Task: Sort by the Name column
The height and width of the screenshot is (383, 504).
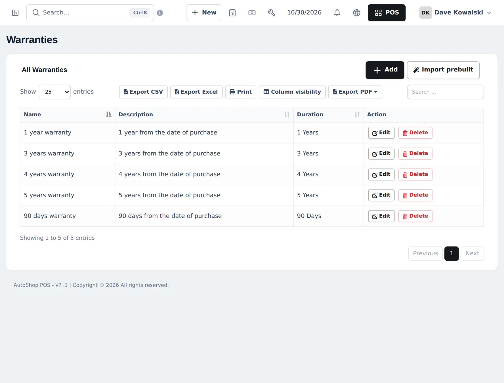Action: coord(68,115)
